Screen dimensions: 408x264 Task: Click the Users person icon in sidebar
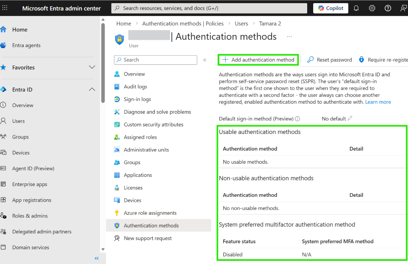pos(3,121)
